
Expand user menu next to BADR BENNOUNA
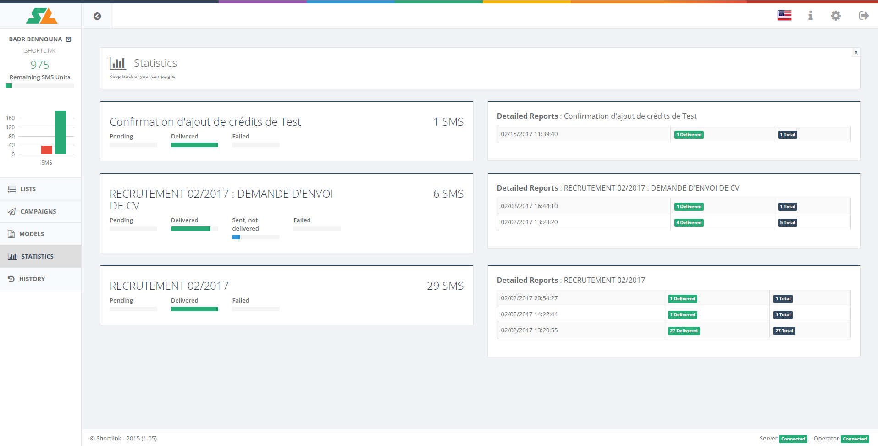[69, 39]
